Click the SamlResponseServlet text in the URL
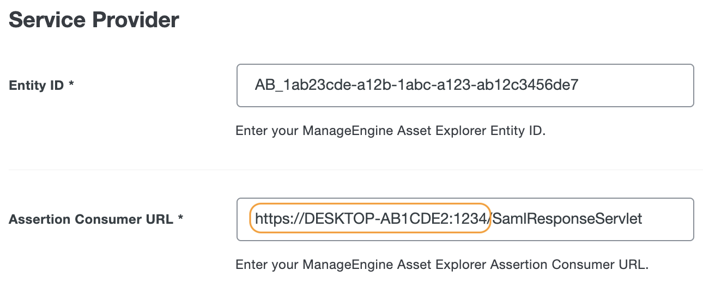The image size is (703, 282). [x=567, y=219]
